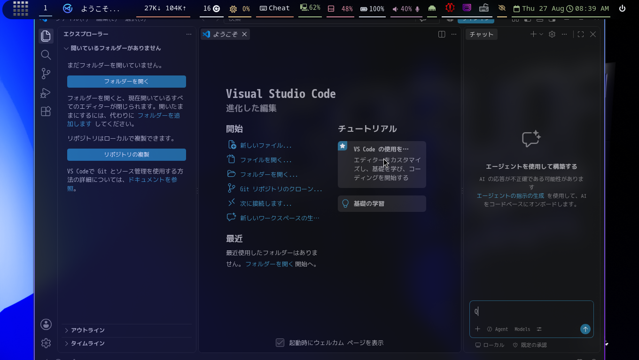Click the star icon on the VS Code tutorial card

click(343, 146)
